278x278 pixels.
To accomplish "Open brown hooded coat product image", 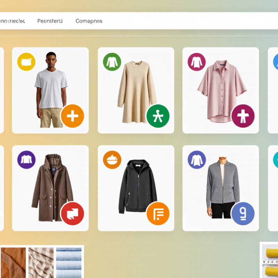I will click(x=52, y=188).
